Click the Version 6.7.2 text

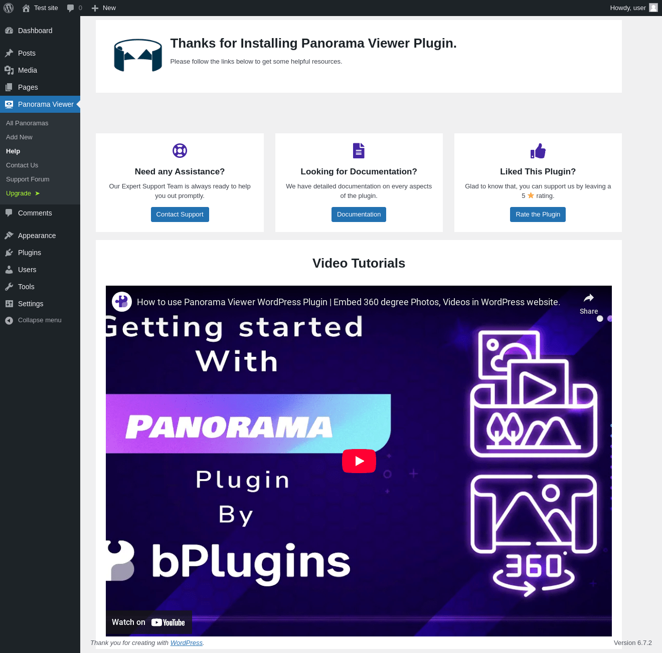click(633, 643)
